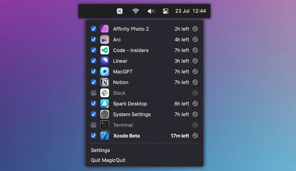Image resolution: width=296 pixels, height=171 pixels.
Task: Click 7h left in Code - Insiders row
Action: [182, 50]
